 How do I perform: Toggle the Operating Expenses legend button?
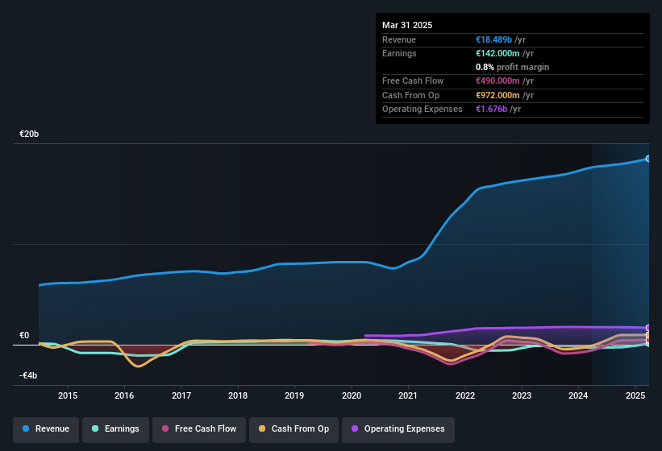coord(398,430)
